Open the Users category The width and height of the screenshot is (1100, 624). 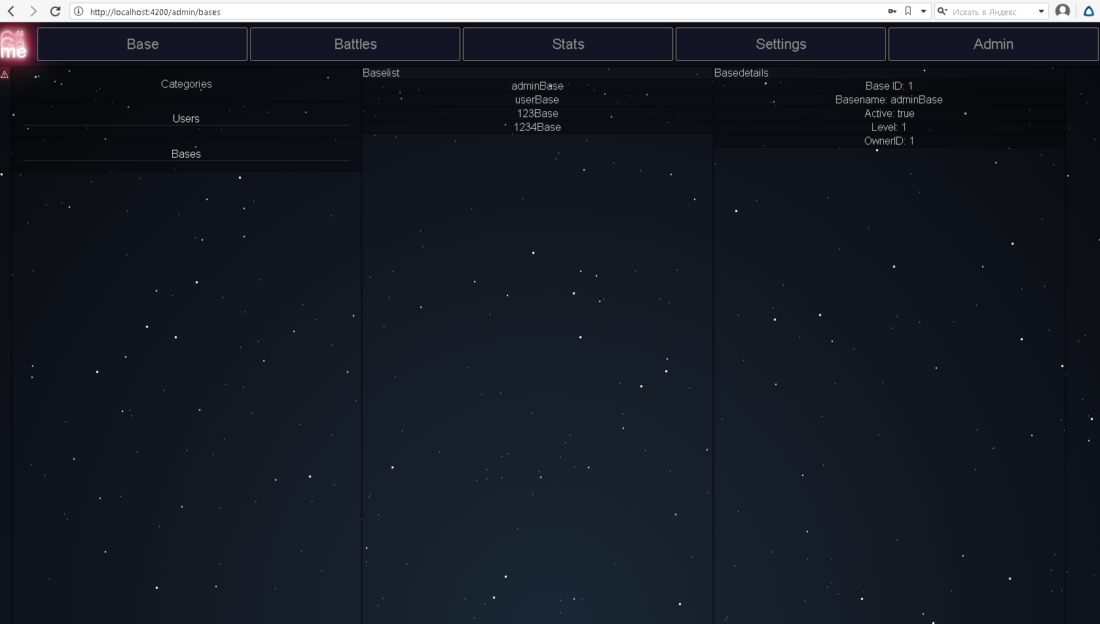coord(186,118)
